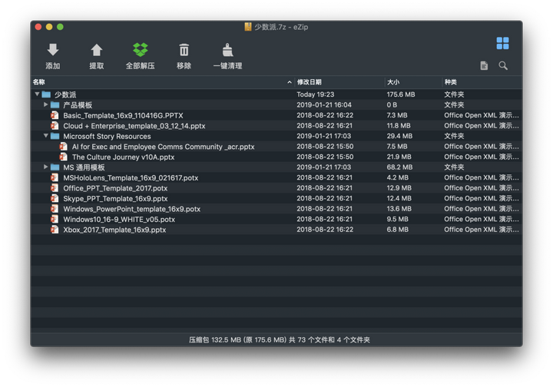Click the 0 B size value
Image resolution: width=553 pixels, height=387 pixels.
[392, 104]
